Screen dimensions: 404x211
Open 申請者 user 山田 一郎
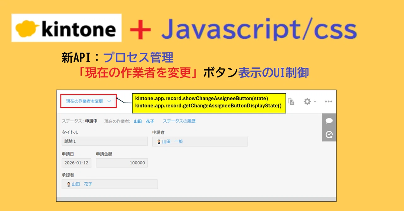172,141
